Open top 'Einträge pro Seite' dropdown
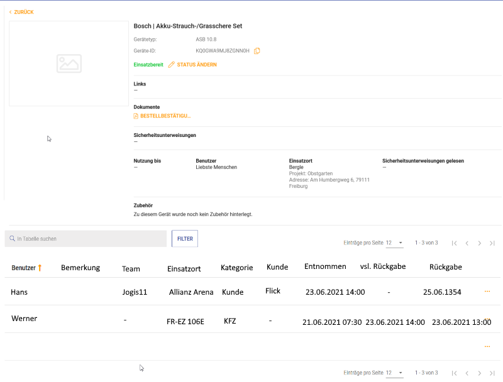This screenshot has height=382, width=503. [394, 243]
